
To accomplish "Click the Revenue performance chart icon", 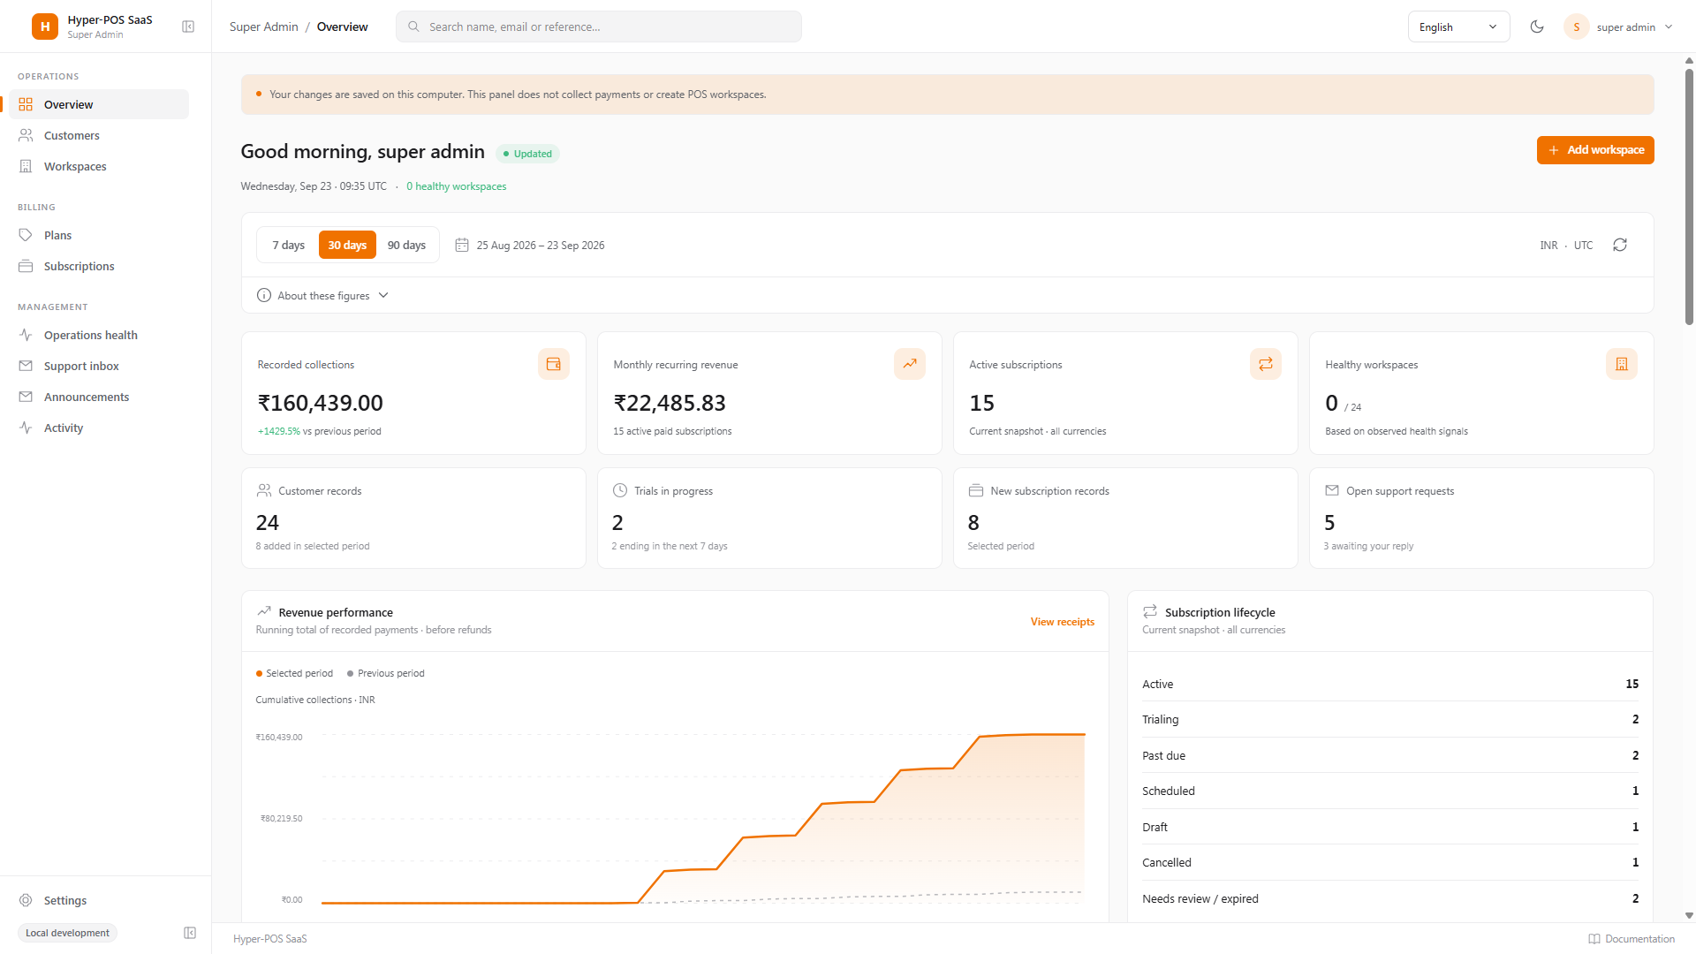I will pyautogui.click(x=264, y=611).
